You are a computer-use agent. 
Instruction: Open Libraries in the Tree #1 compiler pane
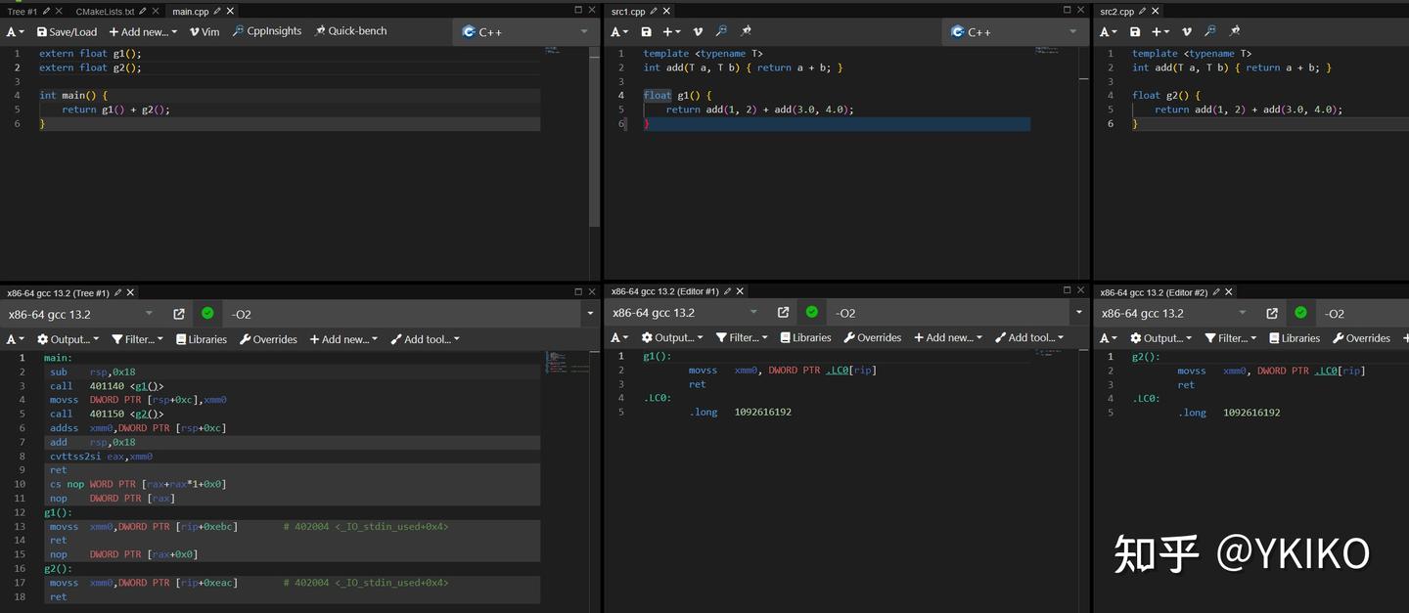202,339
